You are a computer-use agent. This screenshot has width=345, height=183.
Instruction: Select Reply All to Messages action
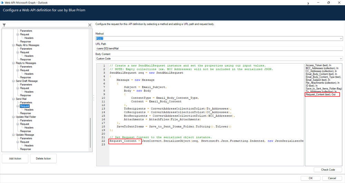coord(28,45)
